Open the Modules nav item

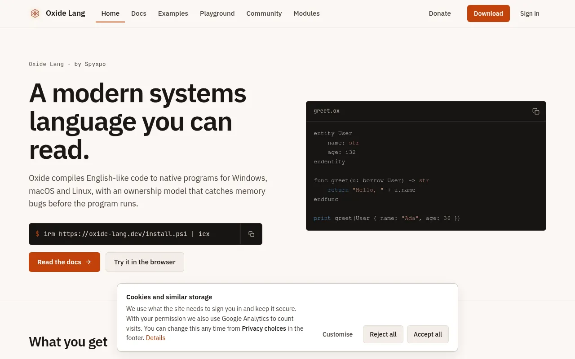click(x=307, y=13)
